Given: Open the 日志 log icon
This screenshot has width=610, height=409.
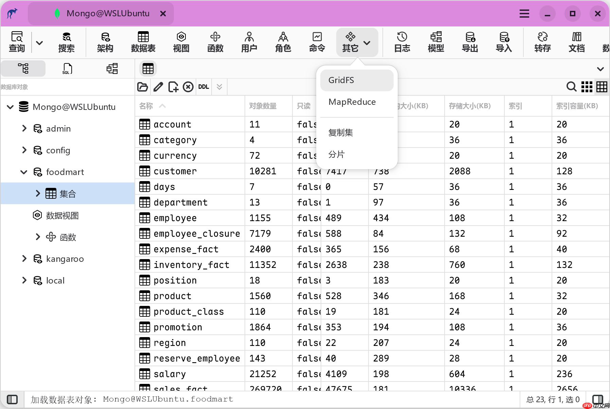Looking at the screenshot, I should [402, 42].
